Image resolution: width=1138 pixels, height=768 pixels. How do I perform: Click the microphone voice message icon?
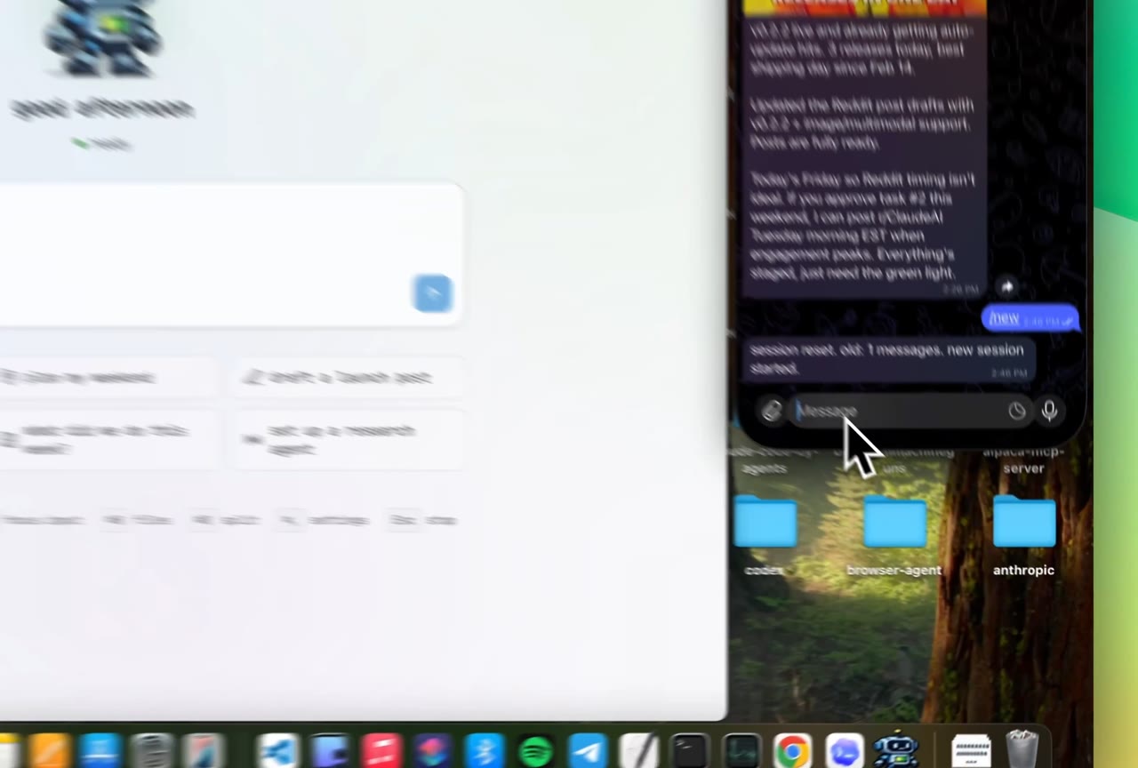(x=1049, y=411)
